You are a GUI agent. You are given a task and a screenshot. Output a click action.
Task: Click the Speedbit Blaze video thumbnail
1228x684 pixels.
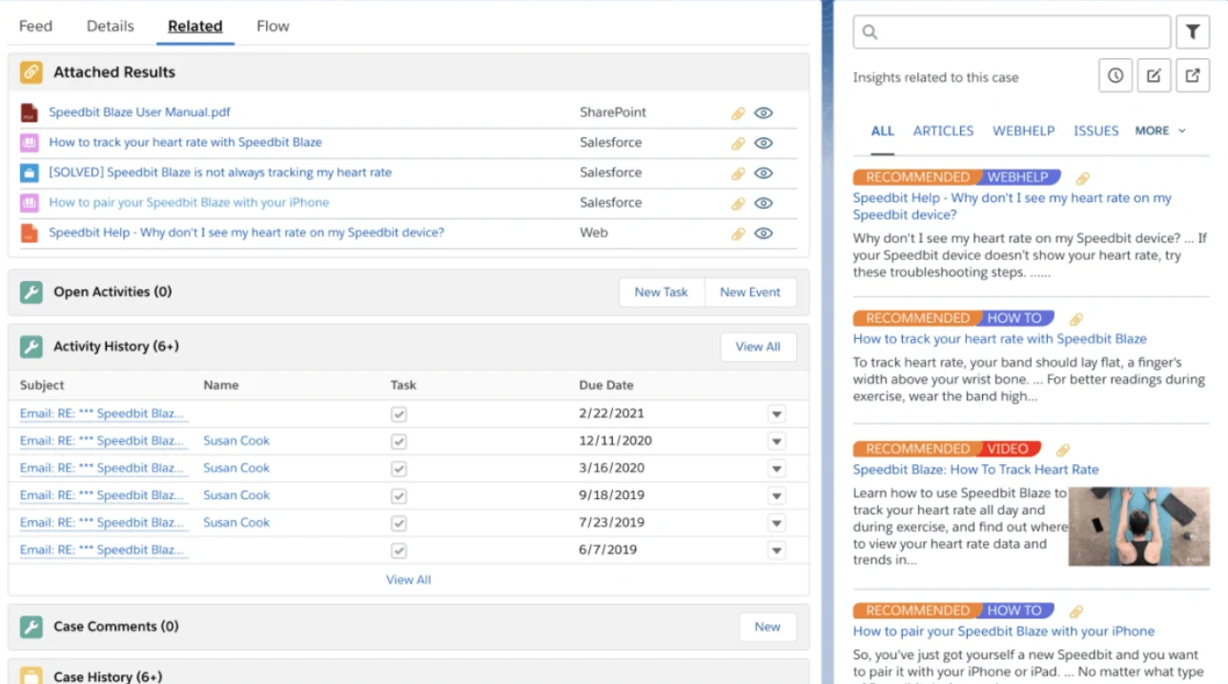tap(1138, 526)
